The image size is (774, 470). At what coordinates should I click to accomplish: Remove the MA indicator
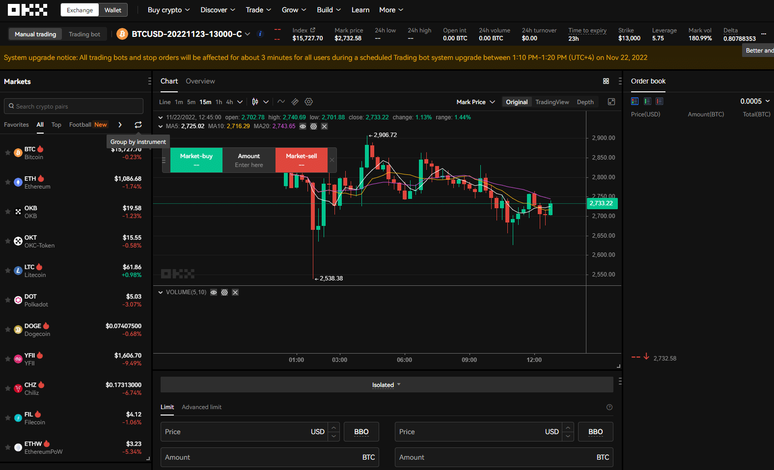point(324,126)
